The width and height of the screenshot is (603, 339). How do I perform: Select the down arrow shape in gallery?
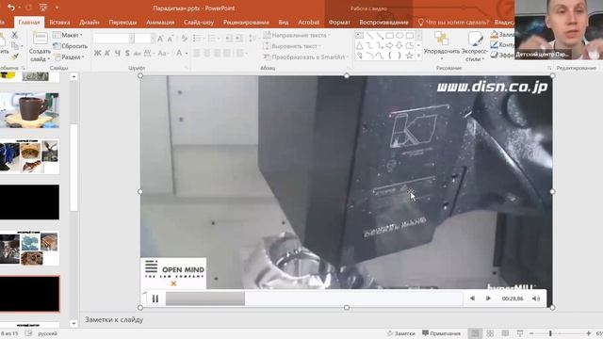[x=399, y=46]
